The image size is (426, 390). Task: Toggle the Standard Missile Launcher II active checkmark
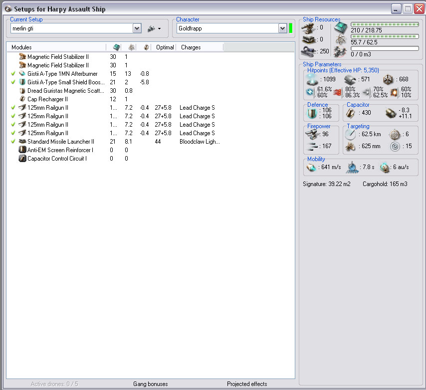tap(13, 141)
